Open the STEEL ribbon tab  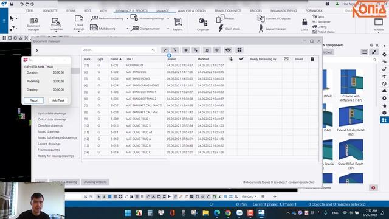coord(30,11)
